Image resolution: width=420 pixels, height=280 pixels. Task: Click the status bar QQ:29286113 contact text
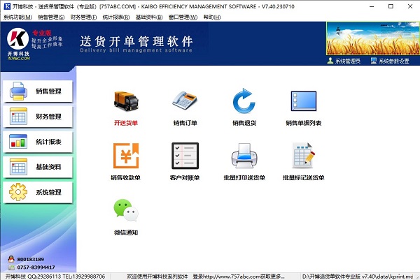[55, 277]
